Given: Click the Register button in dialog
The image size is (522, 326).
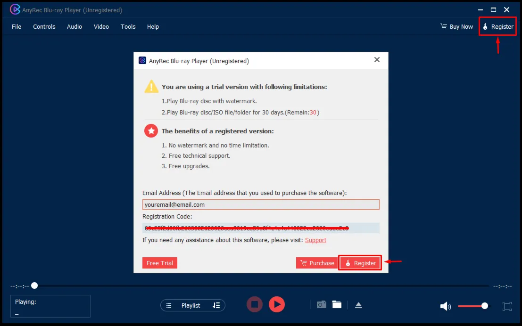Looking at the screenshot, I should 360,263.
